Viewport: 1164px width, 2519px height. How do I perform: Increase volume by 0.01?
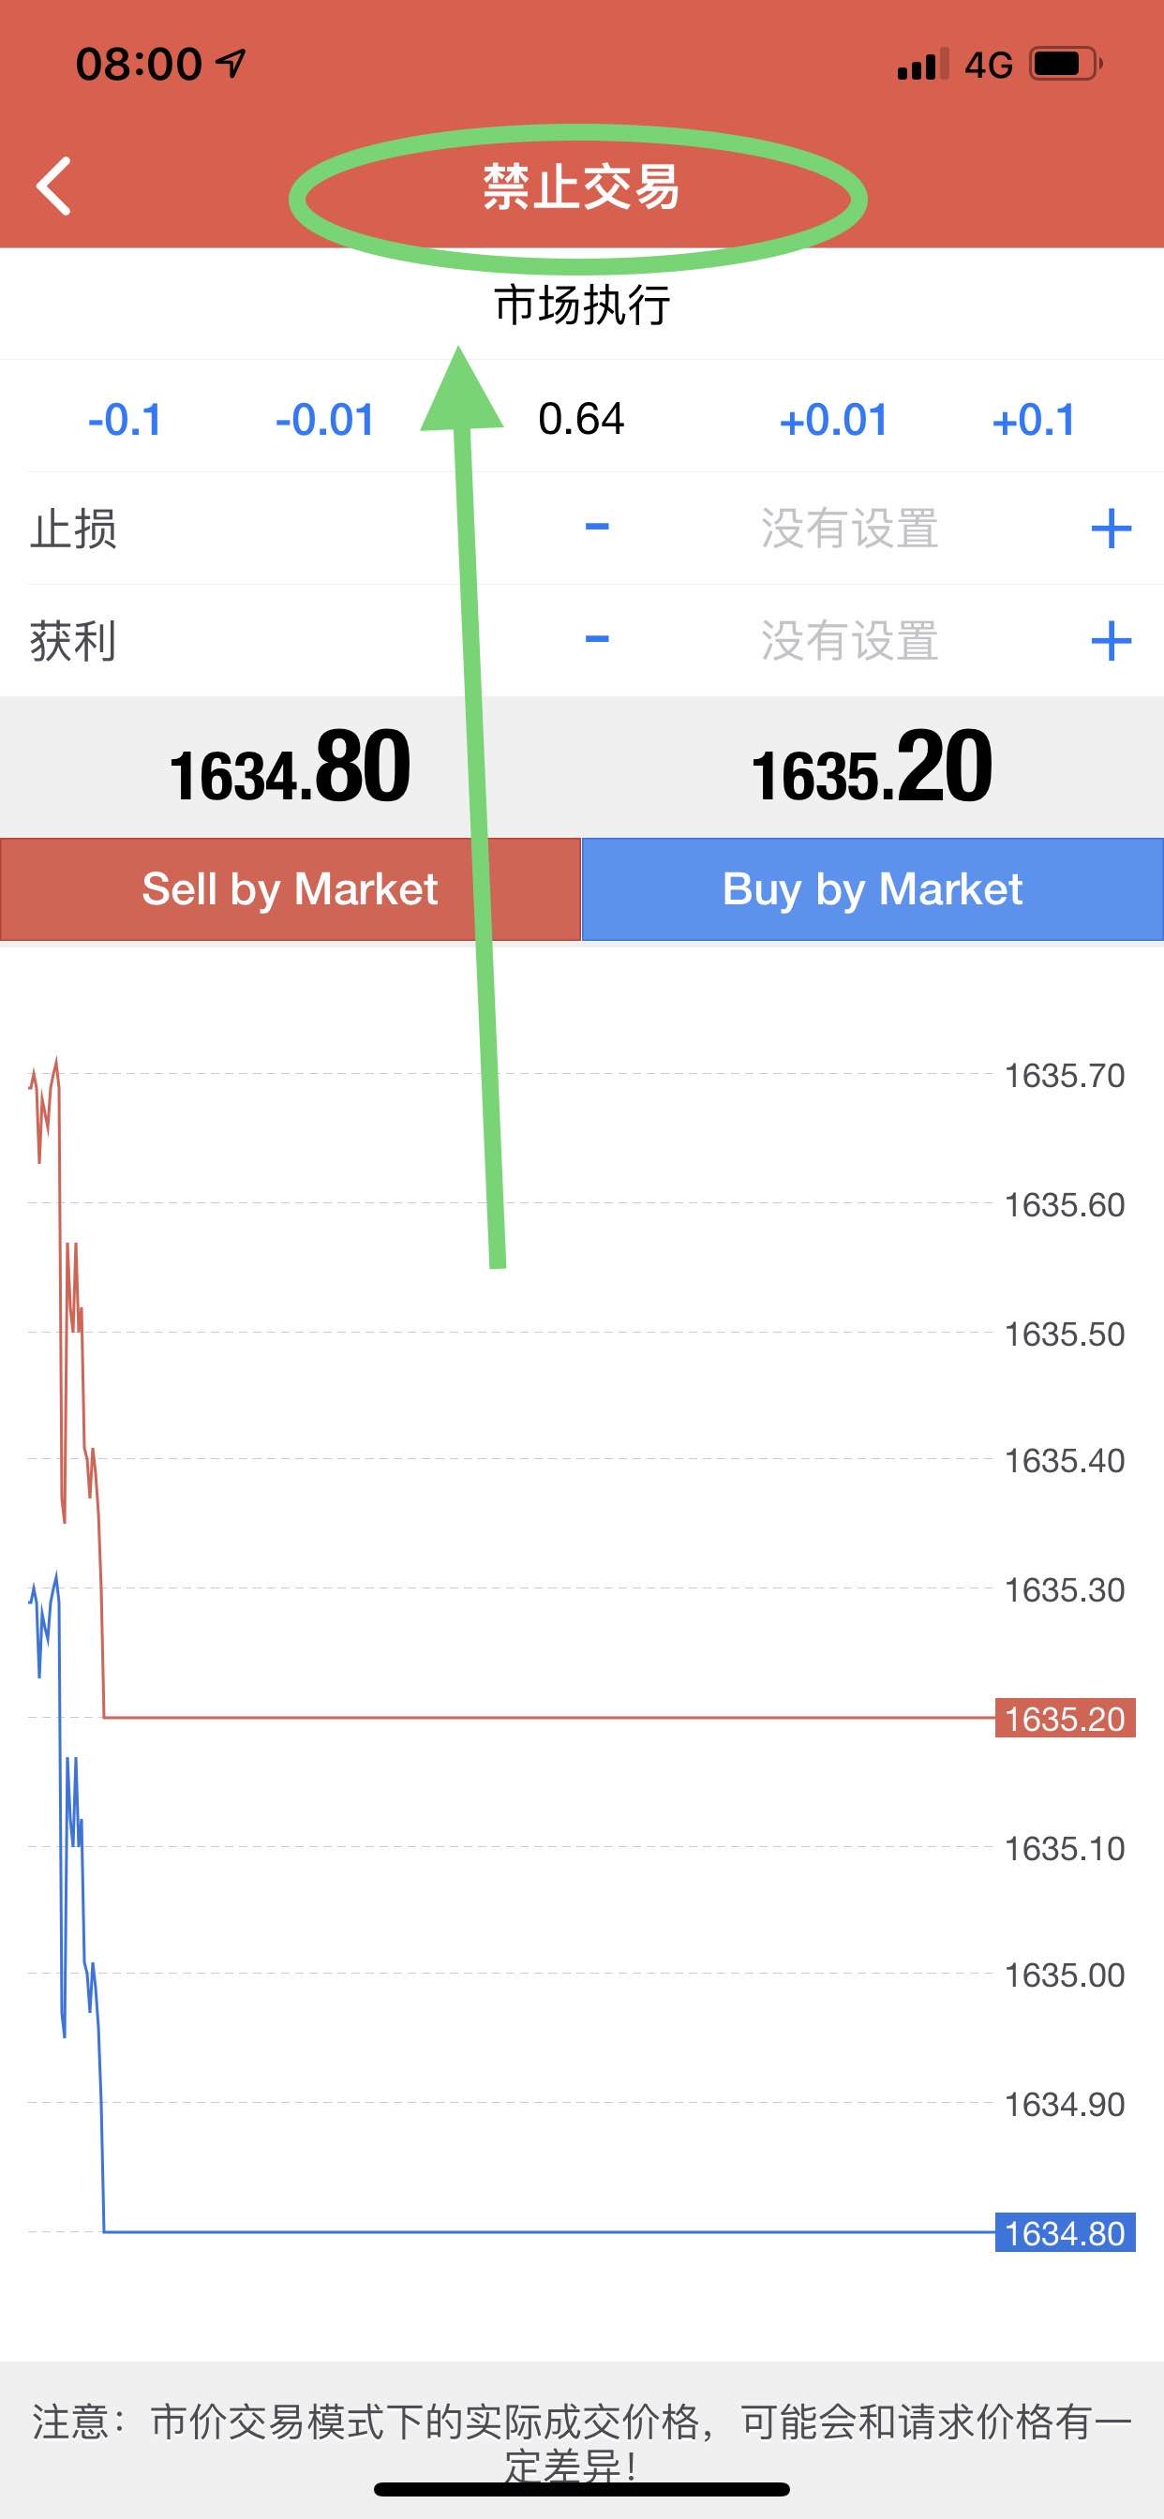point(833,421)
